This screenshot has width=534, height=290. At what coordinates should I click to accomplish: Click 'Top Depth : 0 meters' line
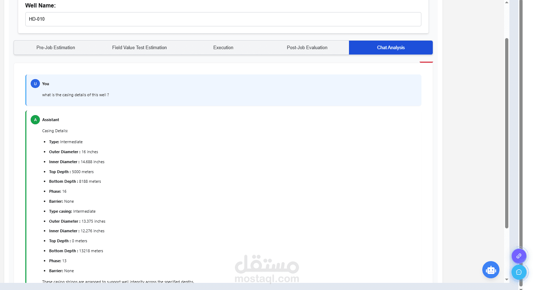(68, 241)
